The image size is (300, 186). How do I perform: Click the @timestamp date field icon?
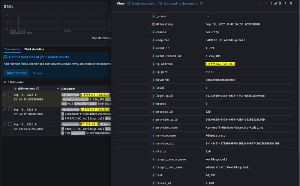coord(153,24)
